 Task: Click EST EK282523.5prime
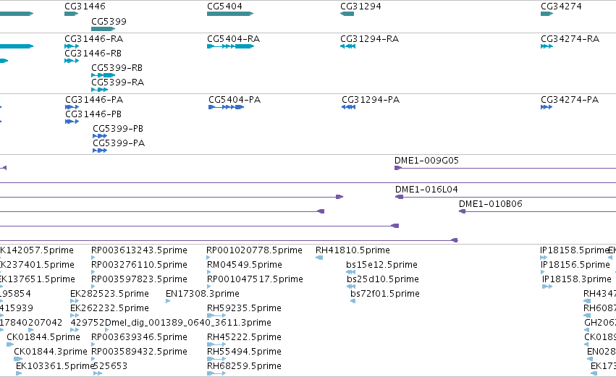pos(109,294)
